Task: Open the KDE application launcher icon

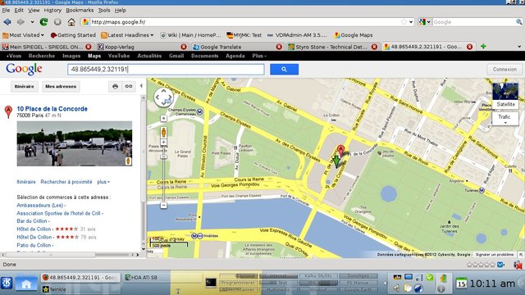Action: point(7,283)
